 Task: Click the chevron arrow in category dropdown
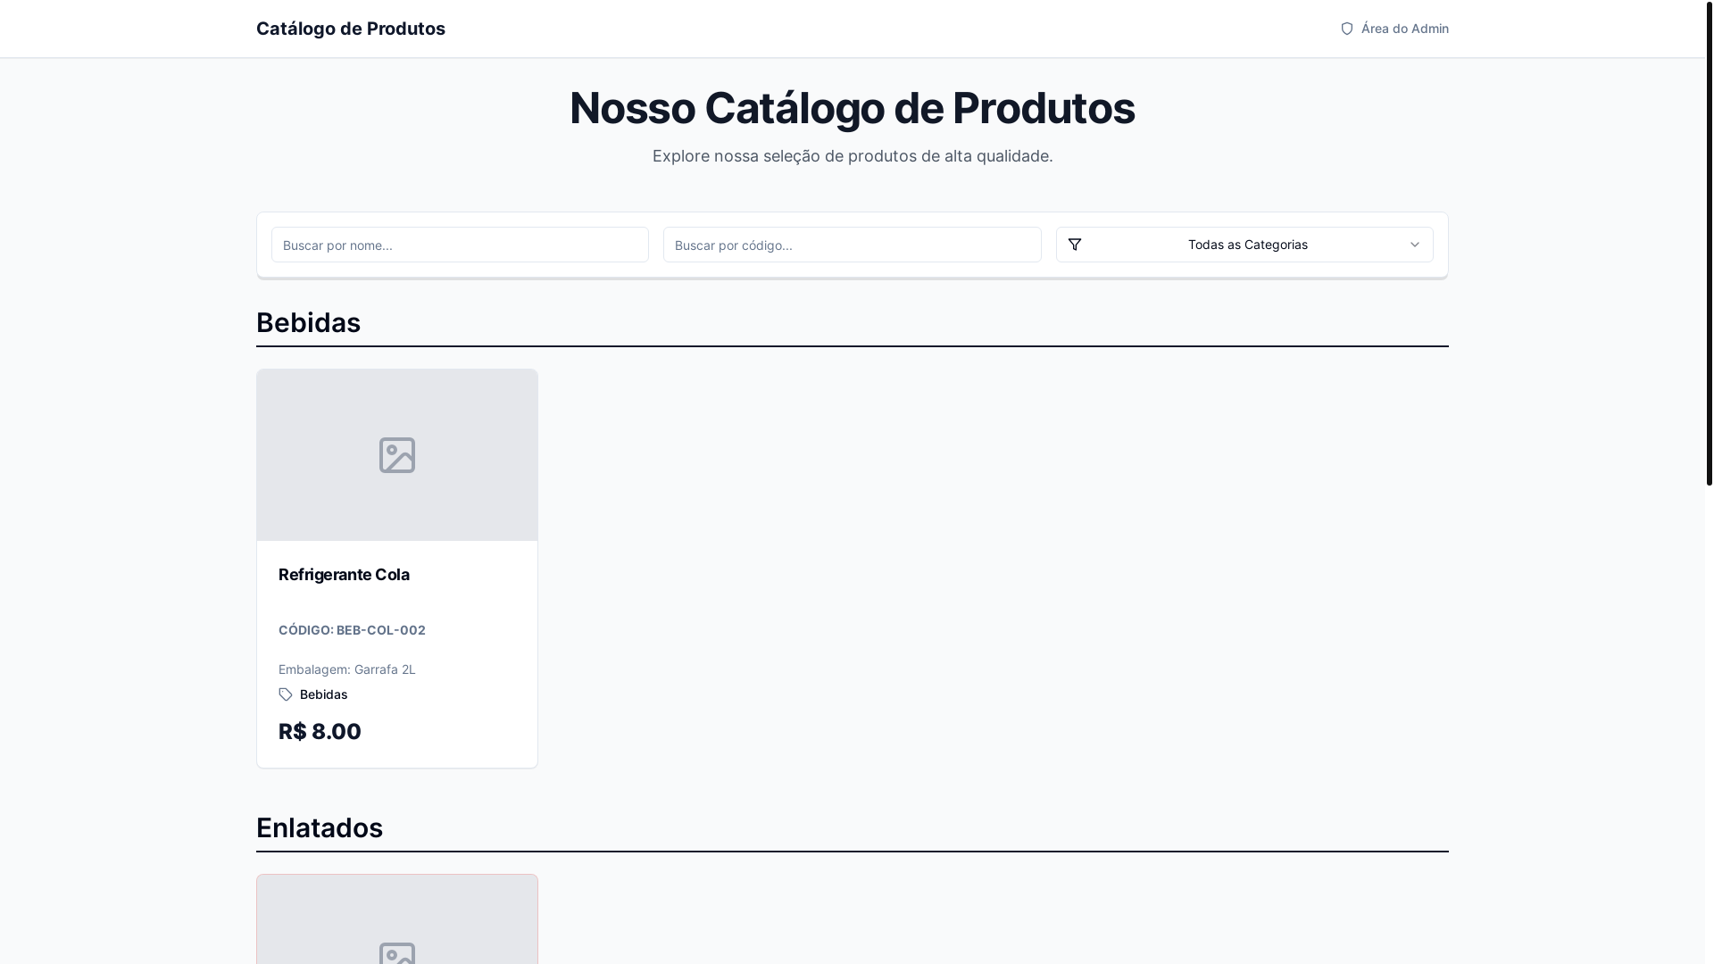pos(1415,245)
